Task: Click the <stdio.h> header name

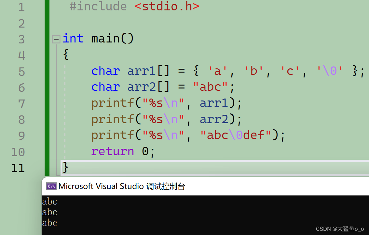Action: coord(167,6)
